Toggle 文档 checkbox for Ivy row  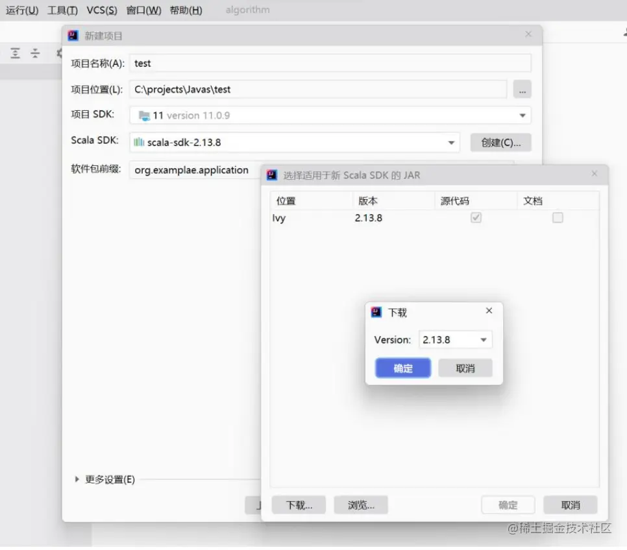558,217
